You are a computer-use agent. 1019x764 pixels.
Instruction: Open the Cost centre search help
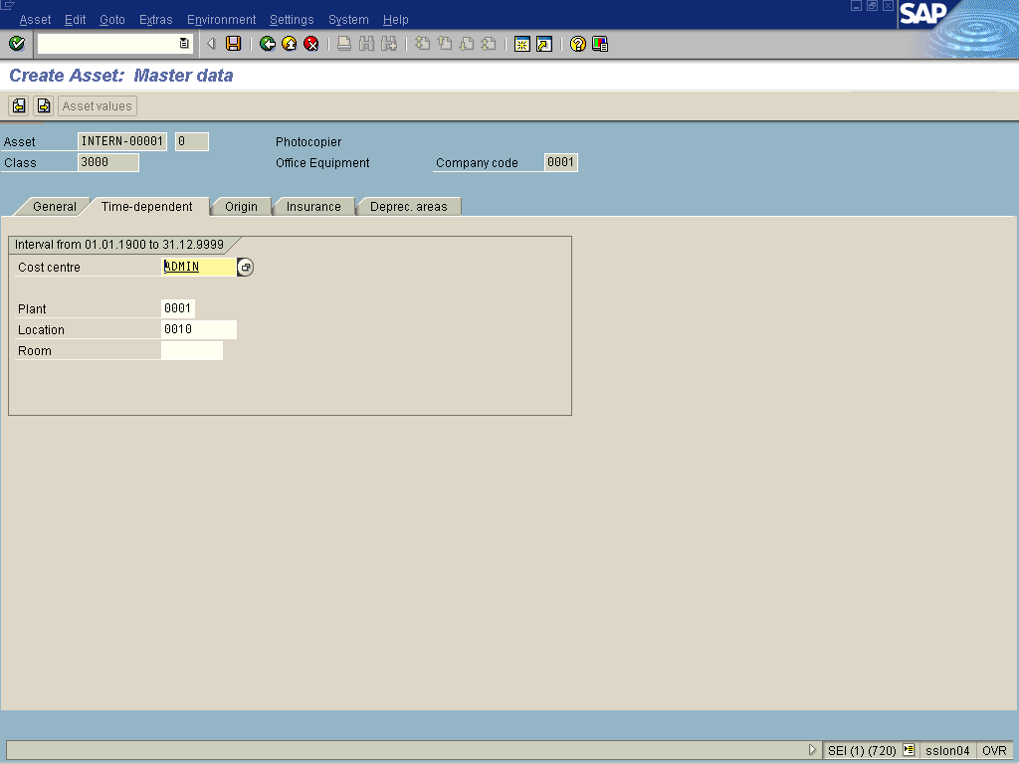coord(246,268)
